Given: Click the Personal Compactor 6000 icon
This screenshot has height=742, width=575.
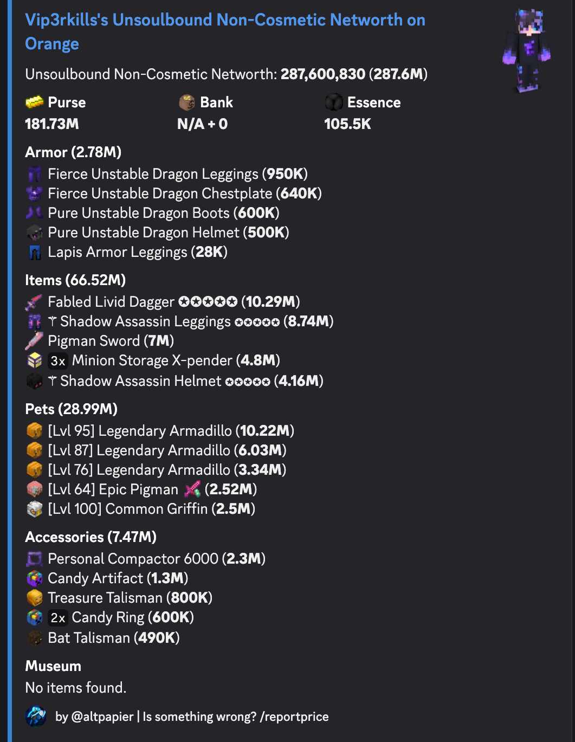Looking at the screenshot, I should [x=35, y=559].
